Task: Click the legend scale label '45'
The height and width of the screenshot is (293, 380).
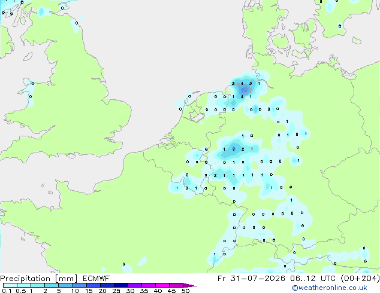Action: point(171,291)
